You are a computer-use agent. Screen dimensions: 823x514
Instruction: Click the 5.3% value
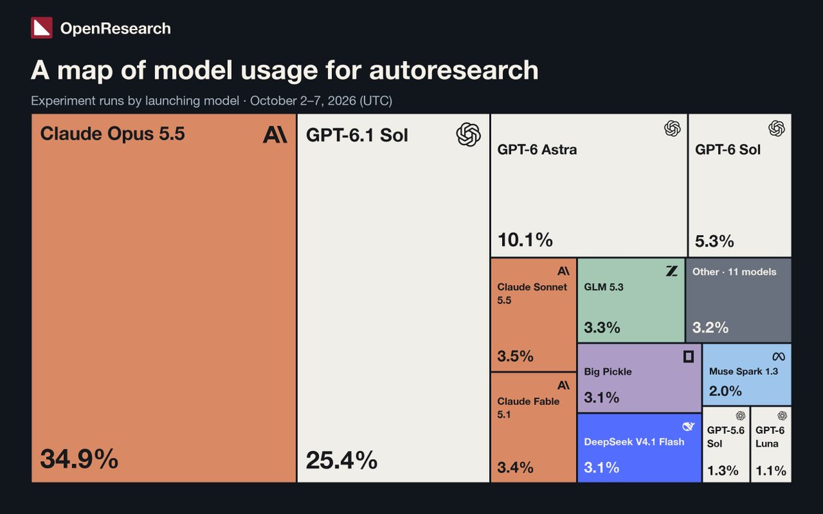[715, 241]
